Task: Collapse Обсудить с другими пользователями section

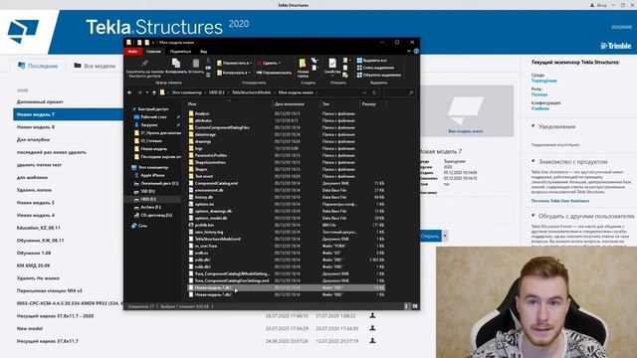Action: coord(533,216)
